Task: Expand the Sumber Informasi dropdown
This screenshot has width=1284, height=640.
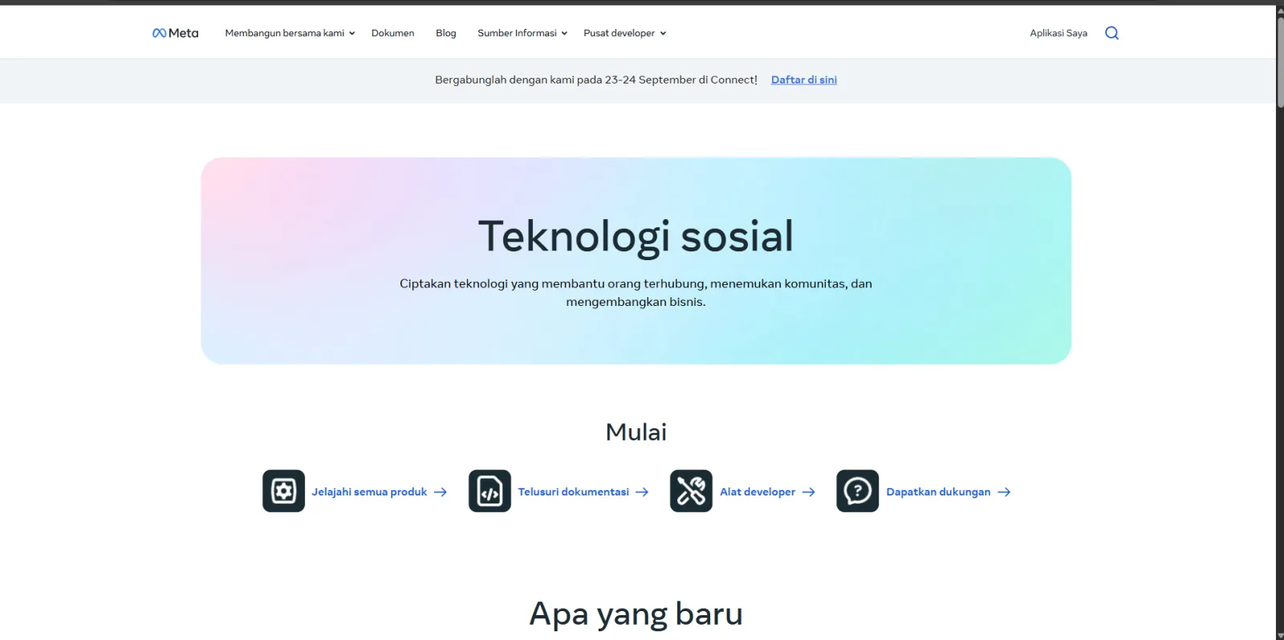Action: click(522, 33)
